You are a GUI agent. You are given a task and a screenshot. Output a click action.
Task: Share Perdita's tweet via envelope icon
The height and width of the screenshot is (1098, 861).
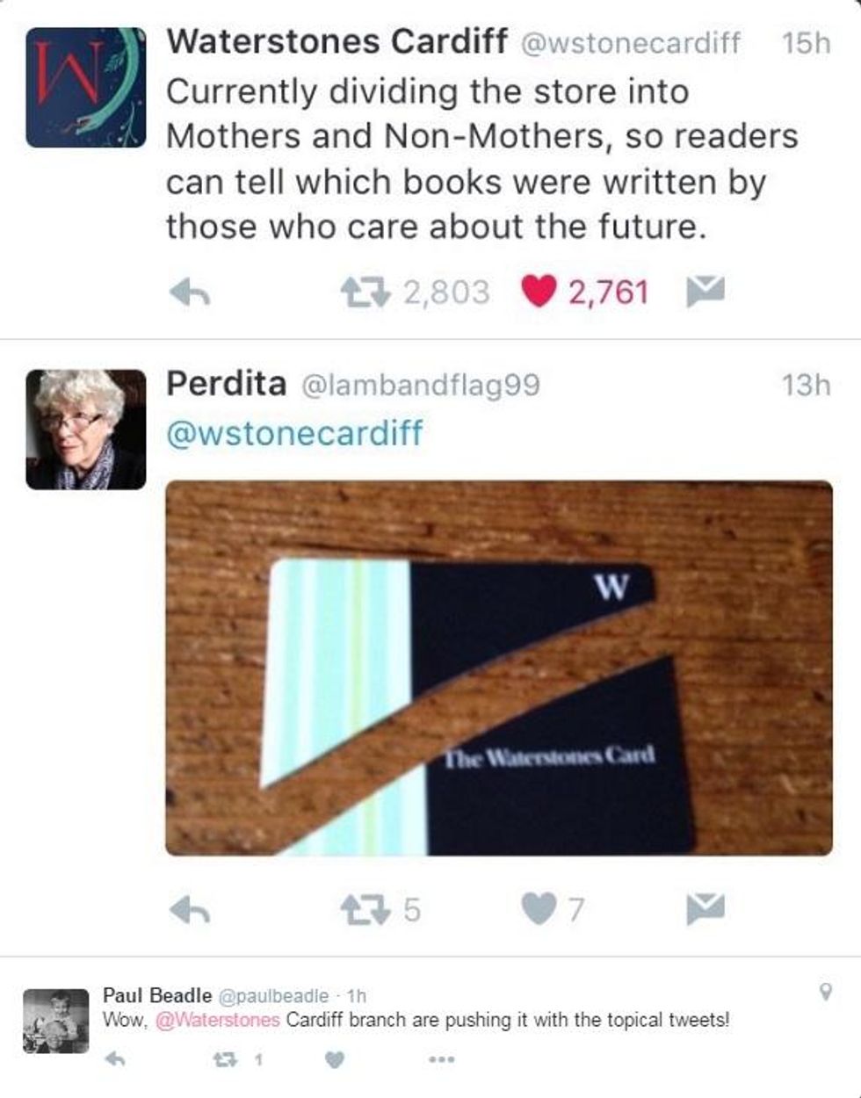point(705,909)
